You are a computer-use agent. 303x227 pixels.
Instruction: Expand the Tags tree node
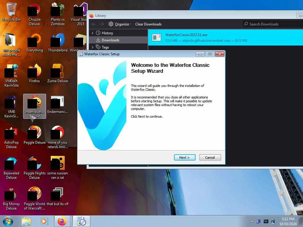click(93, 47)
